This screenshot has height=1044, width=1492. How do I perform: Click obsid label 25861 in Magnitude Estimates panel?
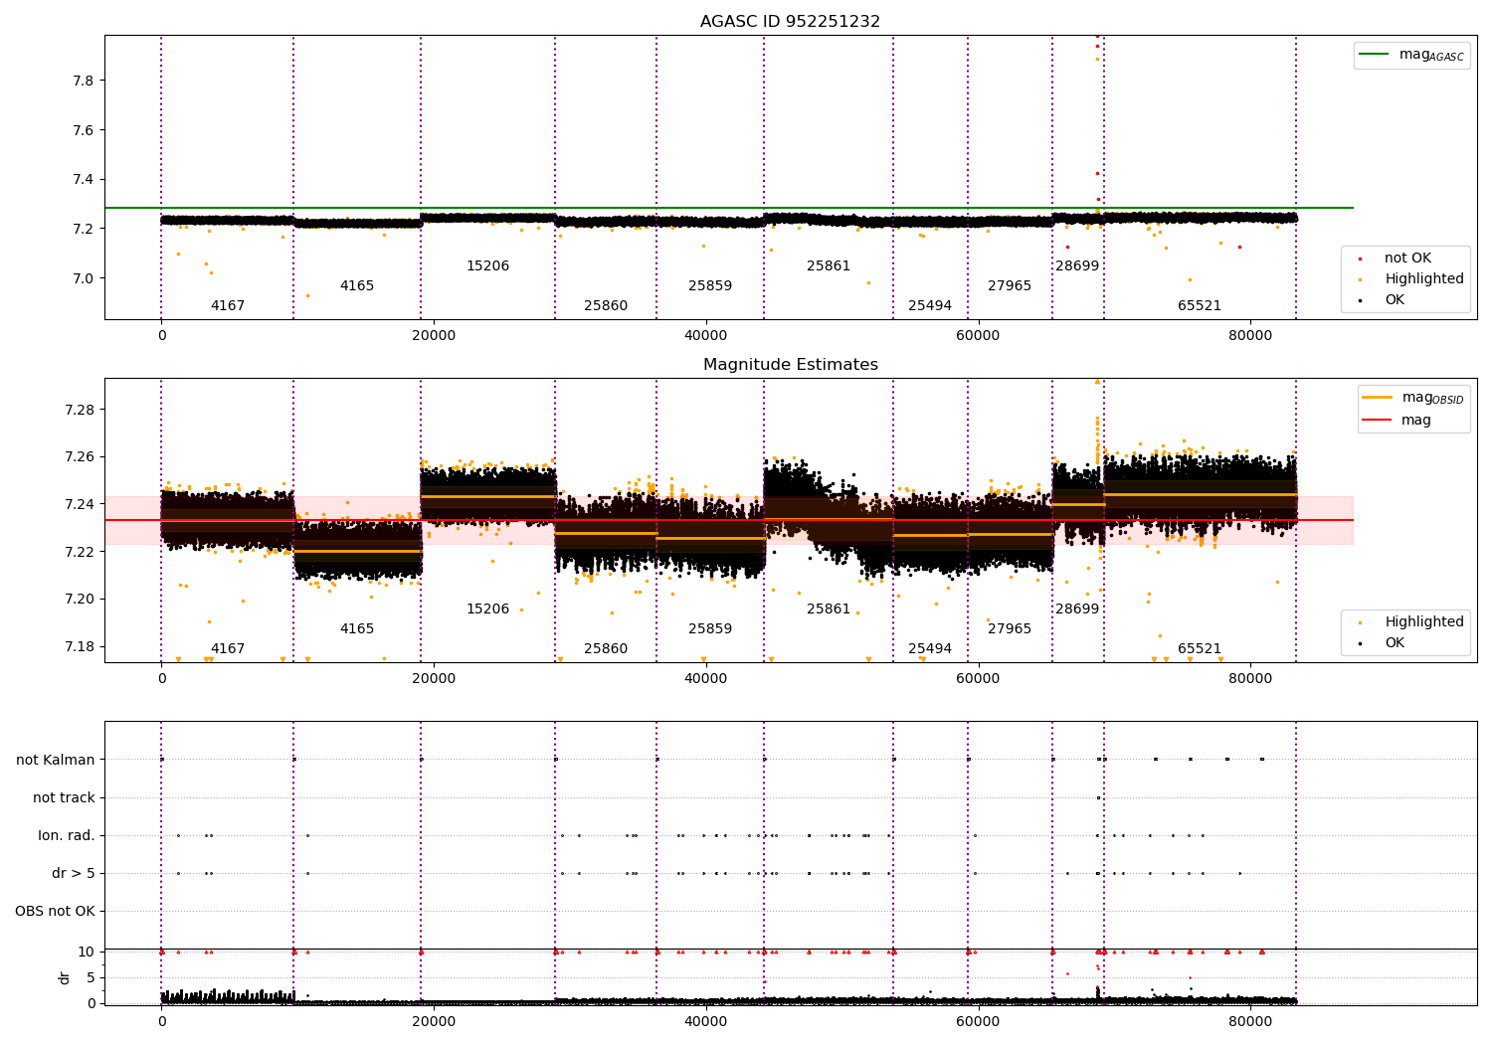(829, 609)
